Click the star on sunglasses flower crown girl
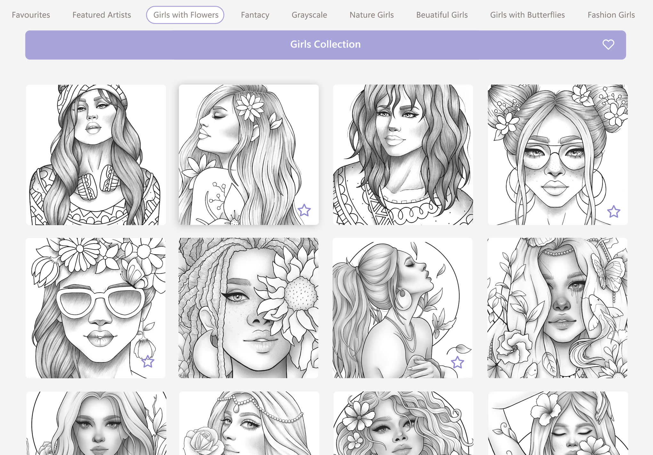This screenshot has height=455, width=653. (148, 362)
